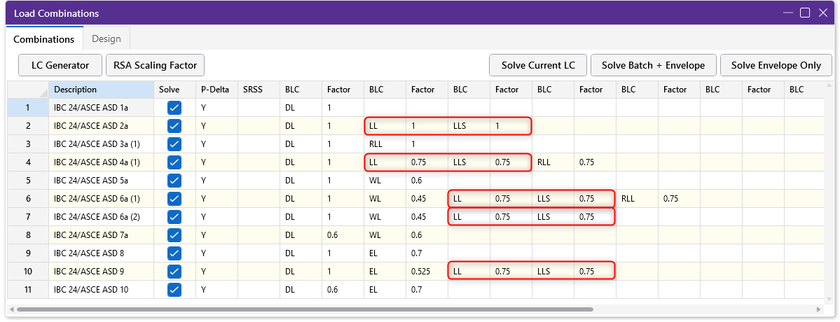Image resolution: width=840 pixels, height=322 pixels.
Task: Click the left arrow of horizontal scrollbar
Action: pyautogui.click(x=13, y=309)
